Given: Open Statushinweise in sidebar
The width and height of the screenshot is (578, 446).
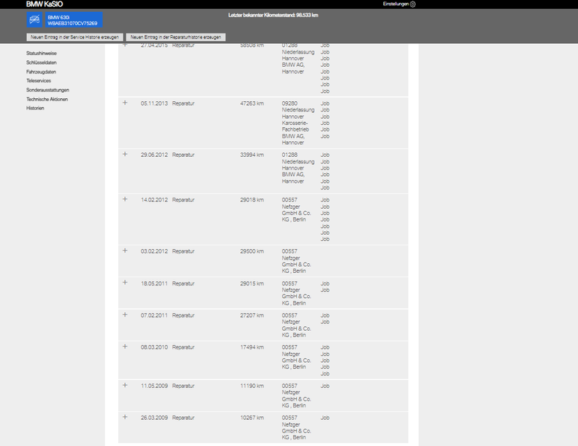Looking at the screenshot, I should click(x=42, y=54).
